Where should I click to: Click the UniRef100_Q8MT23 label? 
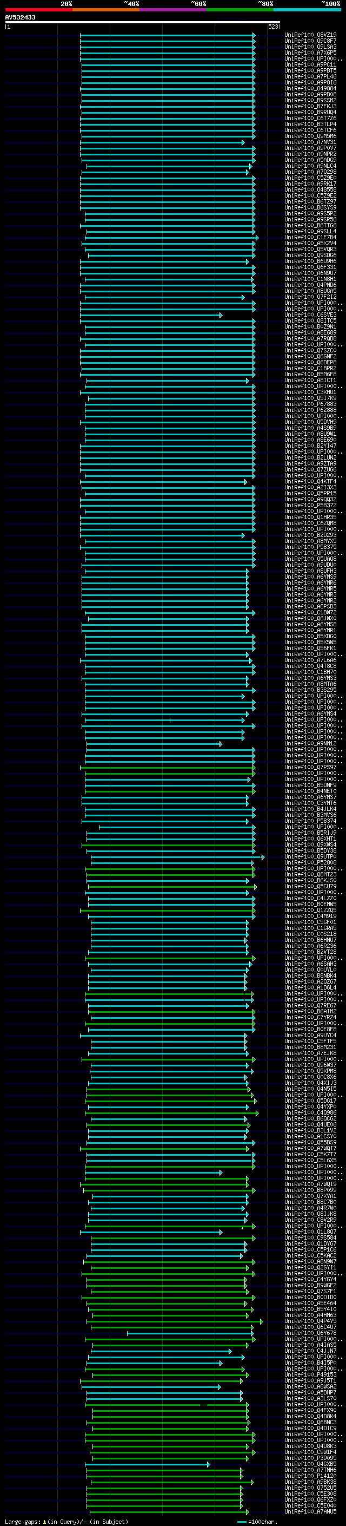(x=310, y=874)
